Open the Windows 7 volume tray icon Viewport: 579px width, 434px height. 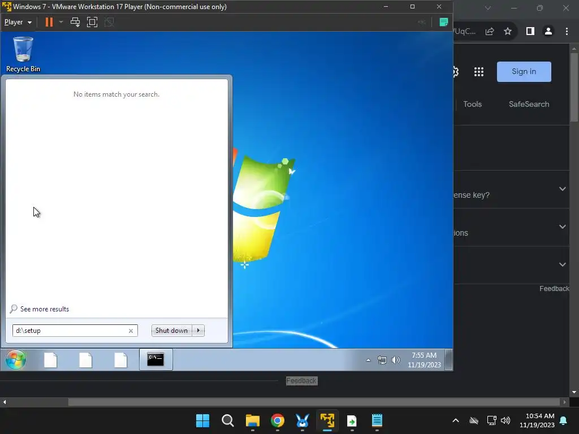(395, 360)
